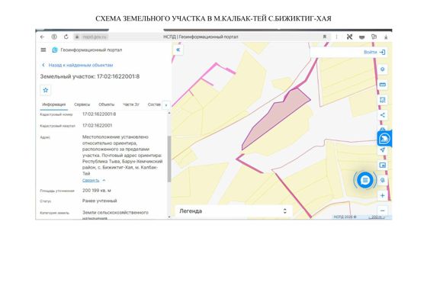
Task: Reload the page with the refresh icon
Action: pyautogui.click(x=66, y=37)
